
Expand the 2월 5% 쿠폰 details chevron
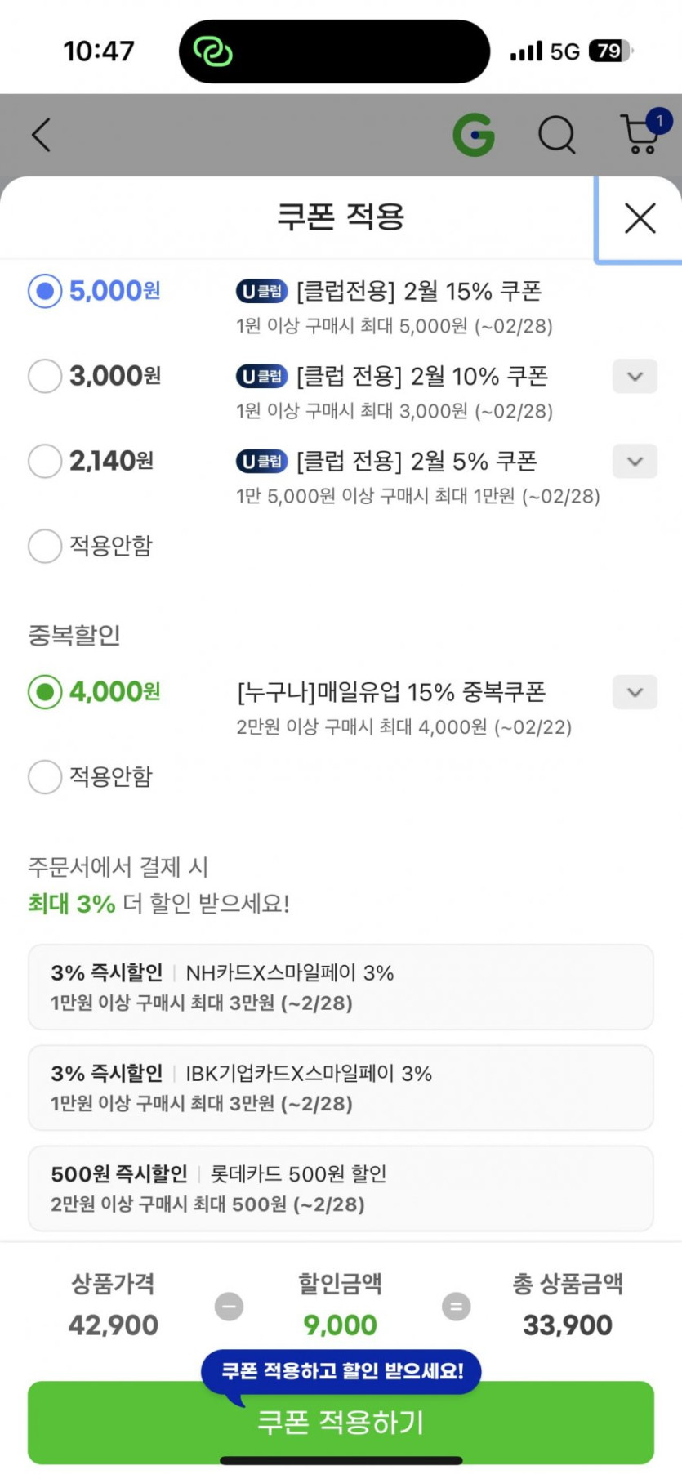click(x=635, y=461)
